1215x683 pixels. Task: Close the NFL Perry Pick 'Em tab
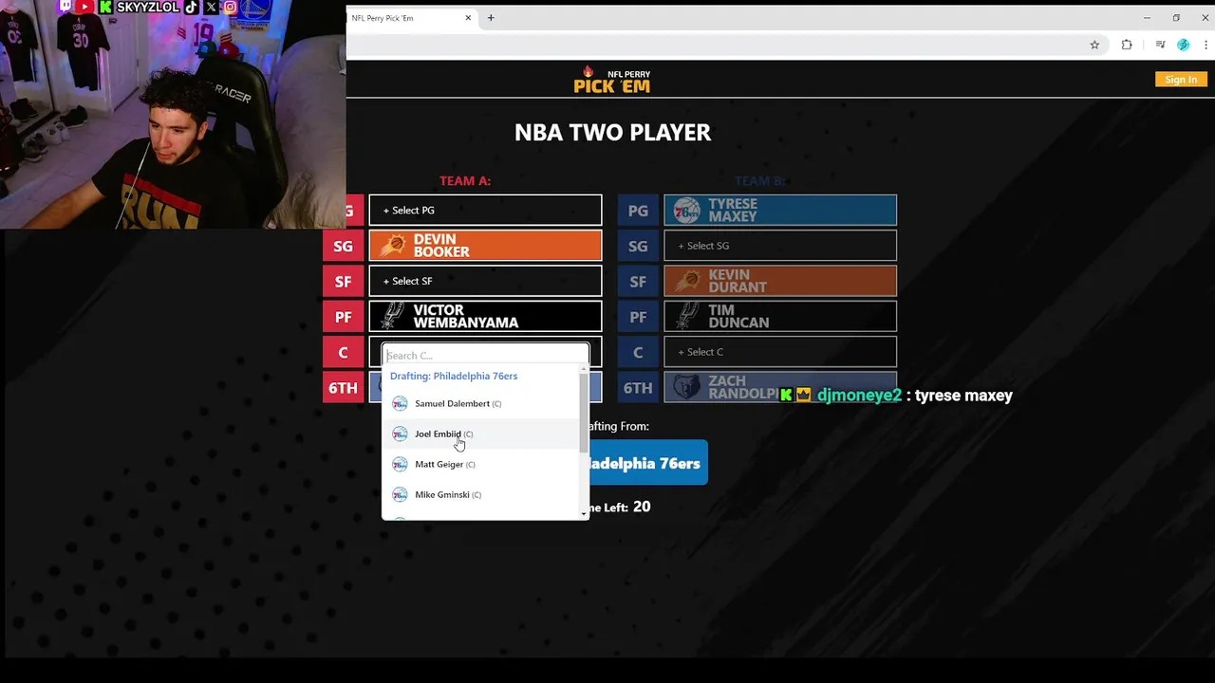click(468, 18)
